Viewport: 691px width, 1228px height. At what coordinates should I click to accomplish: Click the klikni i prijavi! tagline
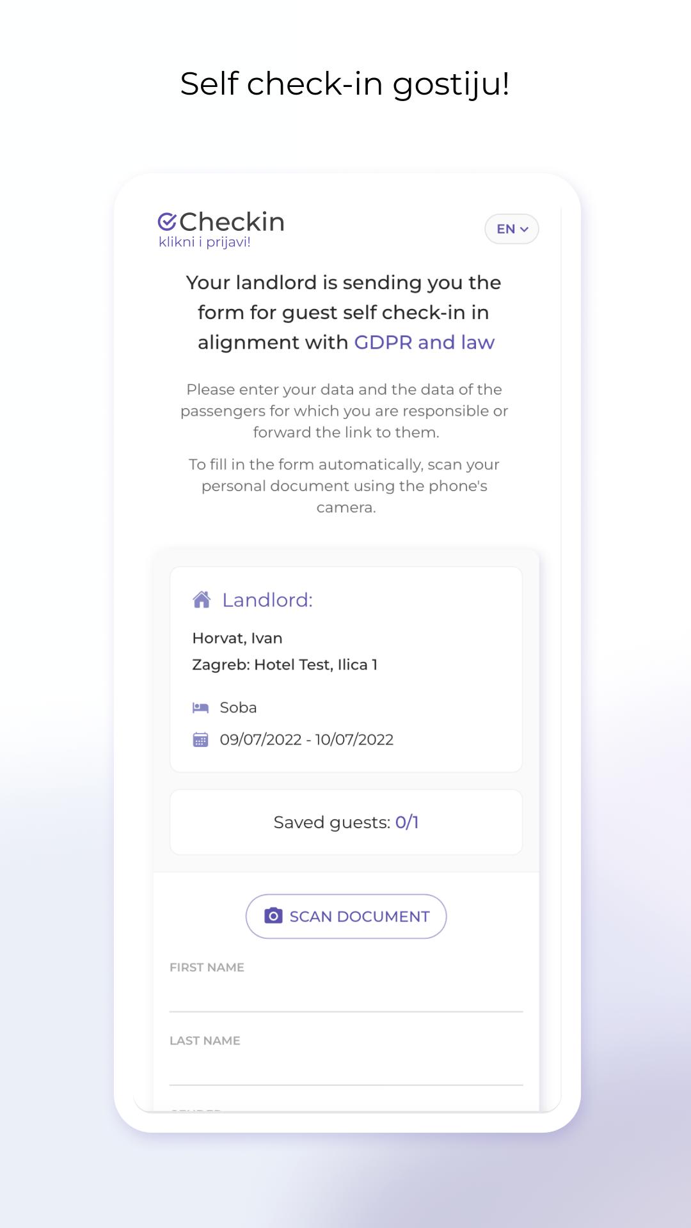coord(205,242)
